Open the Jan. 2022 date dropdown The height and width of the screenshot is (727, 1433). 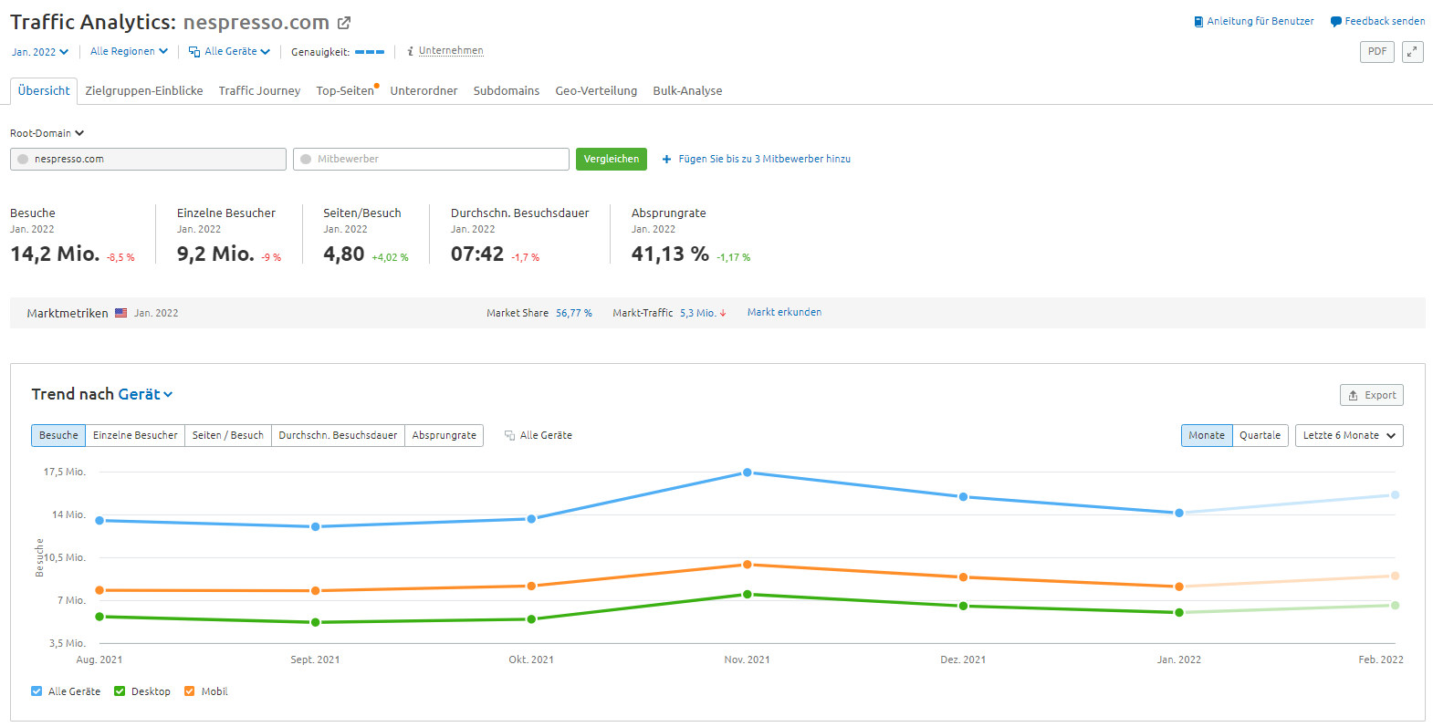[x=40, y=52]
